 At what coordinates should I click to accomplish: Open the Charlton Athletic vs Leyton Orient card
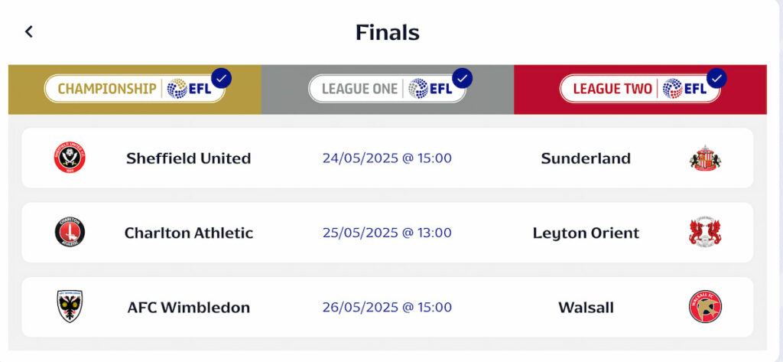pyautogui.click(x=388, y=233)
